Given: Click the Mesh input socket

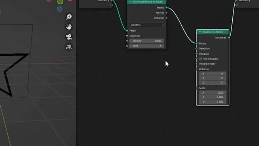Looking at the screenshot, I should (x=127, y=31).
